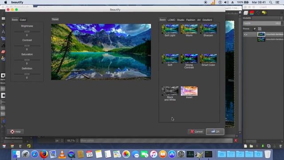The width and height of the screenshot is (284, 160).
Task: Confirm with the OK button
Action: point(215,132)
